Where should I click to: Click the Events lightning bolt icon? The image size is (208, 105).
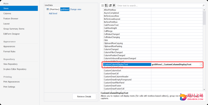[114, 5]
